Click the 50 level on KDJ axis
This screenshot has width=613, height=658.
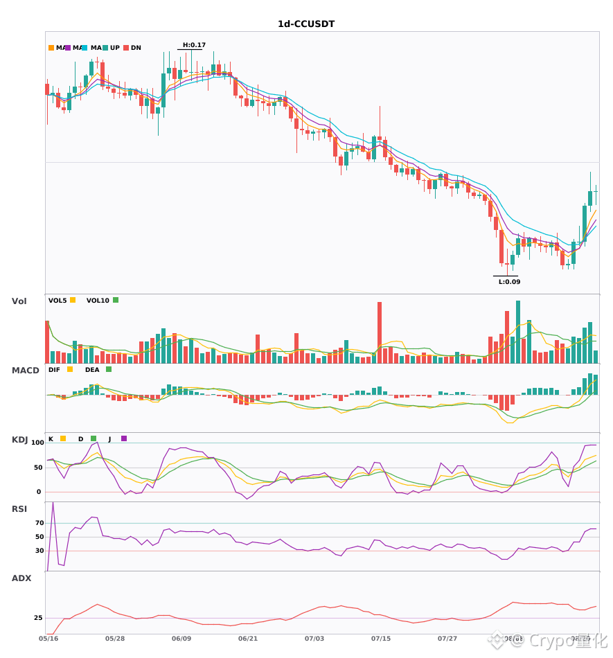[38, 468]
